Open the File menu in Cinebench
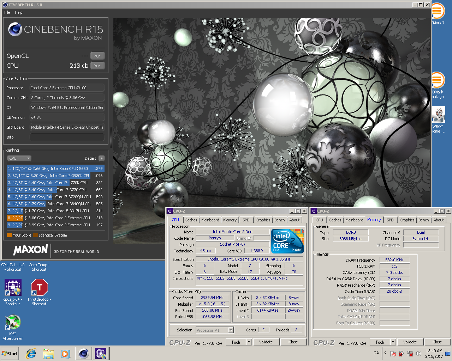Image resolution: width=452 pixels, height=361 pixels. pos(7,12)
